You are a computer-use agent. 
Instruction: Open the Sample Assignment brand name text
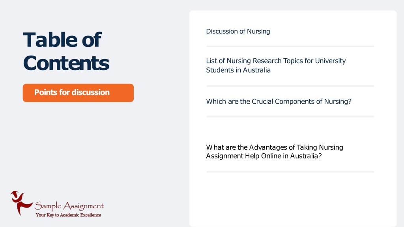(x=69, y=206)
